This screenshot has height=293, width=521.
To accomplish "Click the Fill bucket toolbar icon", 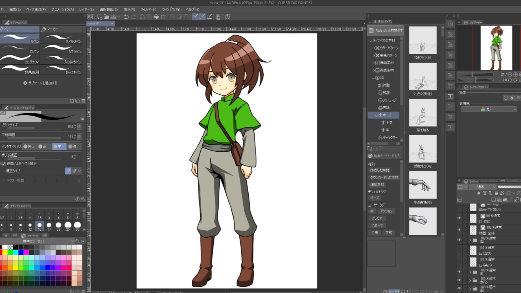I will (156, 17).
